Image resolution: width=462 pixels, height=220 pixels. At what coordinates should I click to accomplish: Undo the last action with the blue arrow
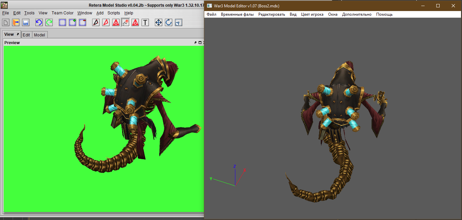[39, 22]
